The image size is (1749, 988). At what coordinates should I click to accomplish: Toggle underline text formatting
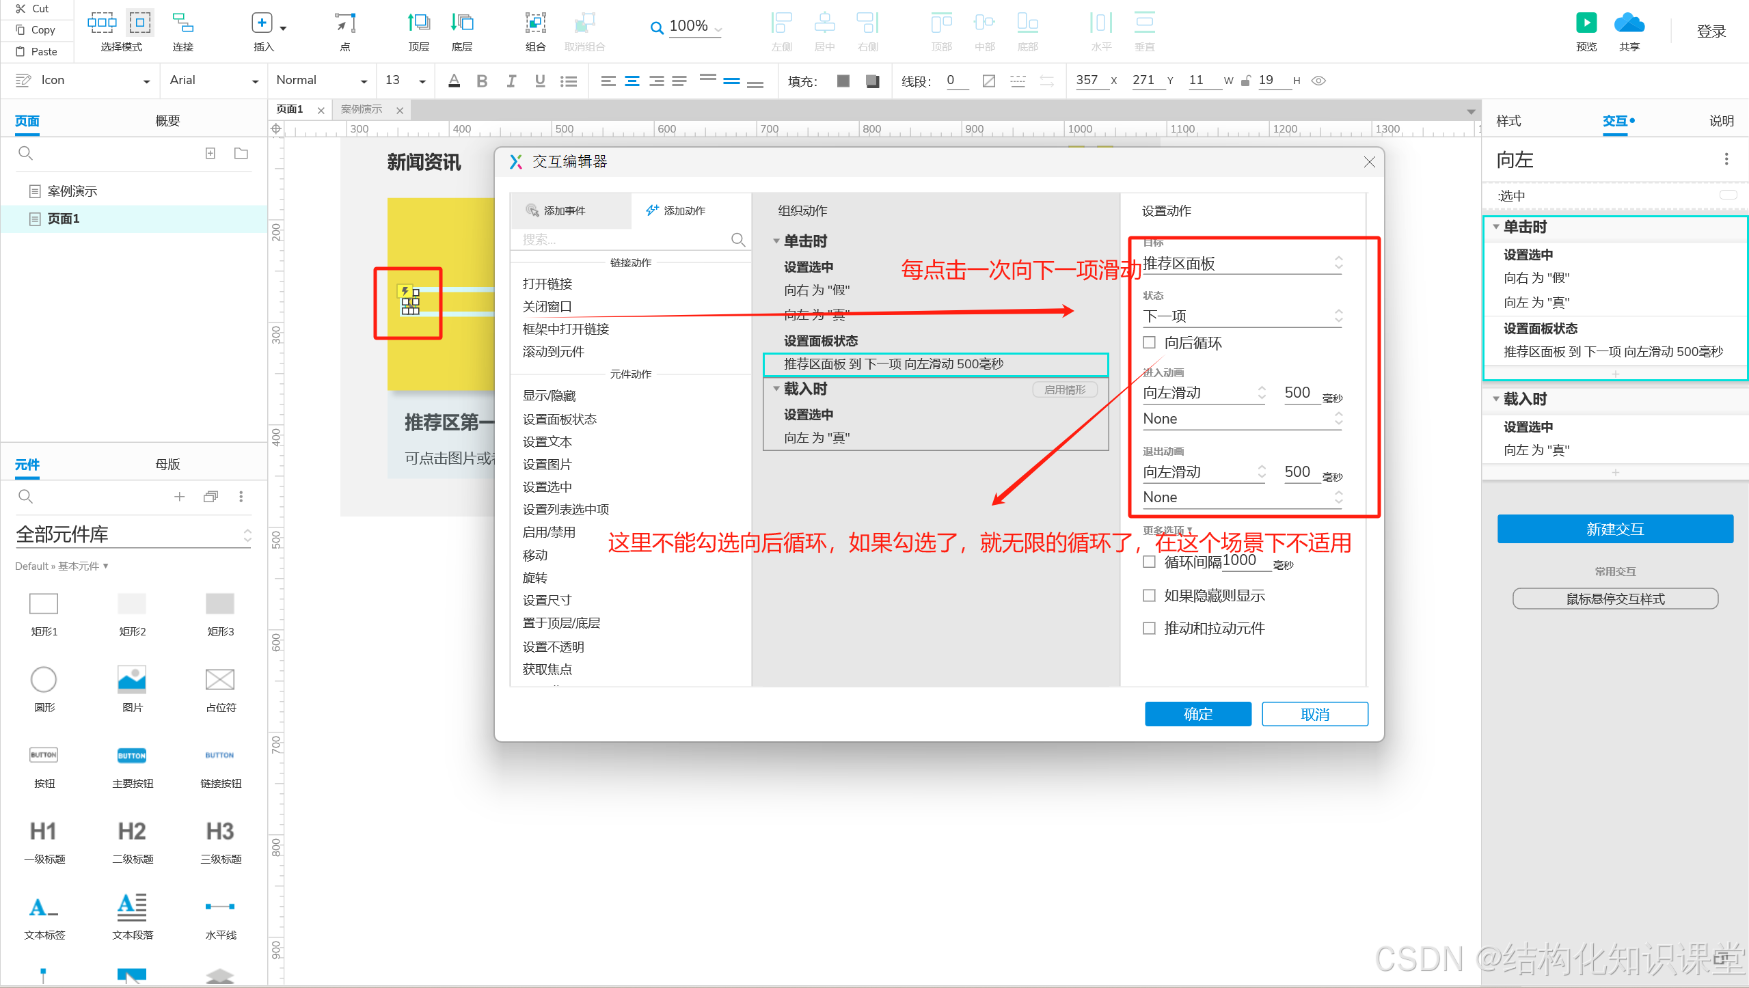540,81
